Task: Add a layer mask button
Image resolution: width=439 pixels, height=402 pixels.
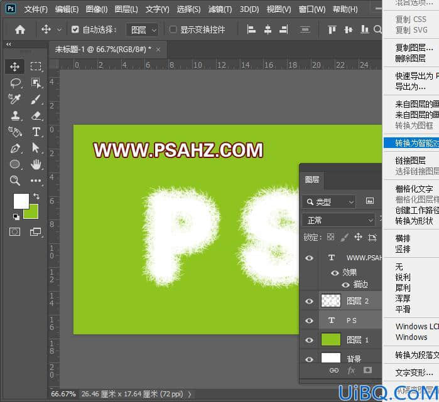Action: coord(367,370)
